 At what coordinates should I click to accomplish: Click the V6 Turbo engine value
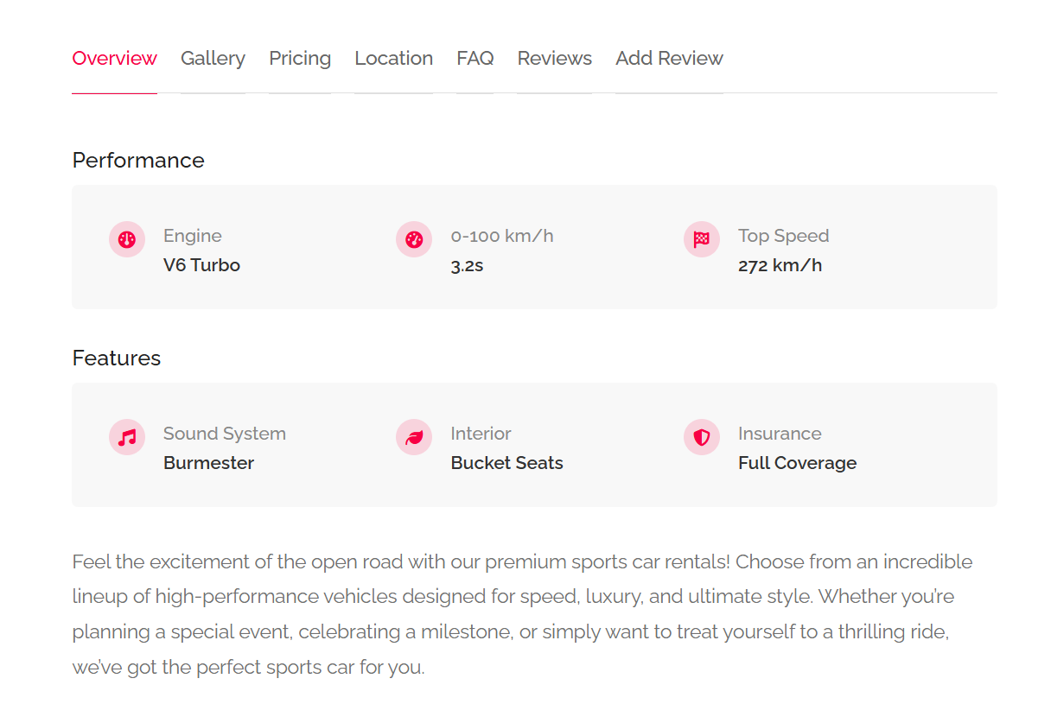coord(201,265)
